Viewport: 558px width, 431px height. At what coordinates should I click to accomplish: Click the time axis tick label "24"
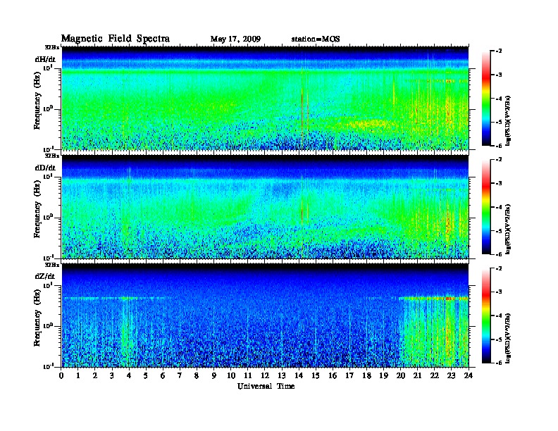(469, 375)
